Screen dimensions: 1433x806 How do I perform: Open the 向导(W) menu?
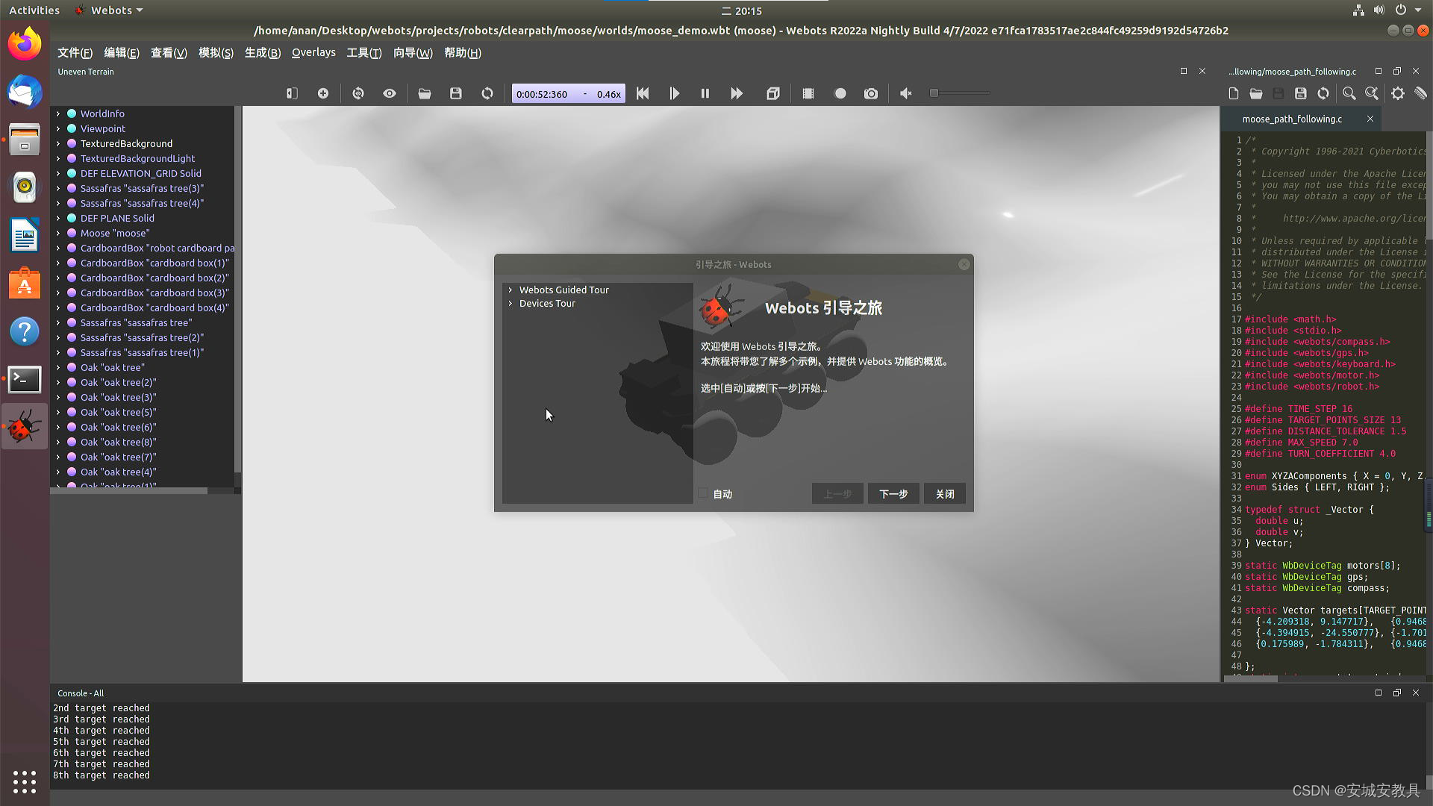[x=413, y=52]
